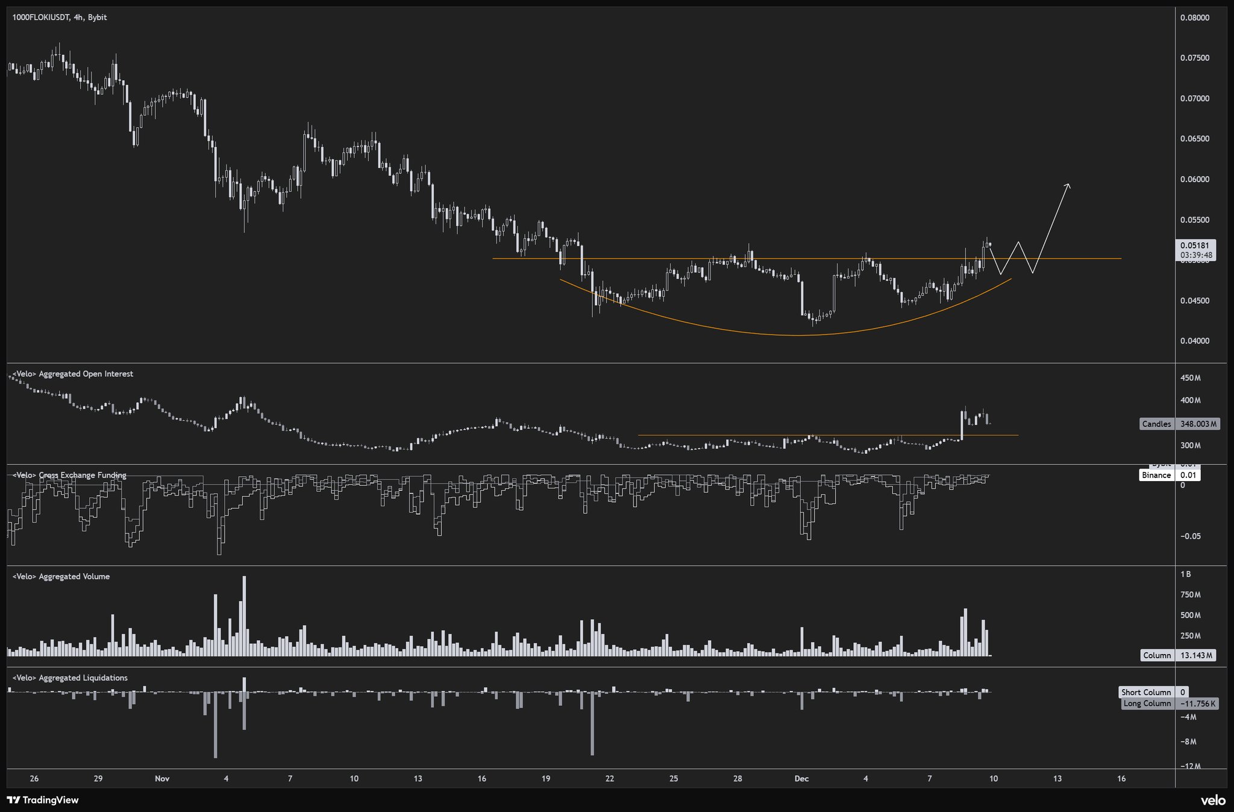The height and width of the screenshot is (812, 1234).
Task: Click the Nov label on time axis
Action: point(162,778)
